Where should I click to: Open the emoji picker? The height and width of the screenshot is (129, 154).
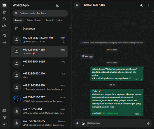pos(83,123)
